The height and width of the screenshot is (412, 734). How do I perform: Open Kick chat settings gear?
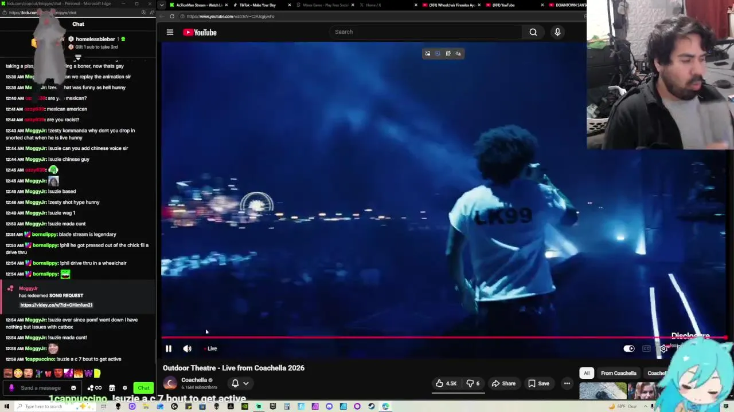(125, 388)
